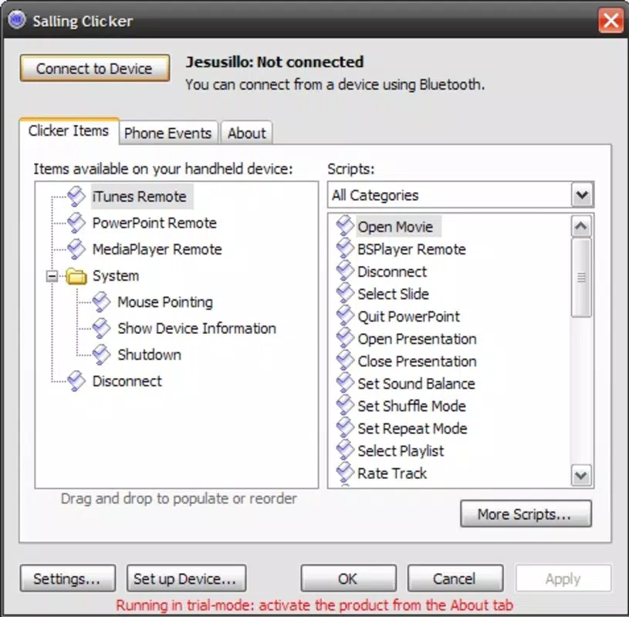Viewport: 629px width, 617px height.
Task: Click the Set Sound Balance script icon
Action: click(345, 383)
